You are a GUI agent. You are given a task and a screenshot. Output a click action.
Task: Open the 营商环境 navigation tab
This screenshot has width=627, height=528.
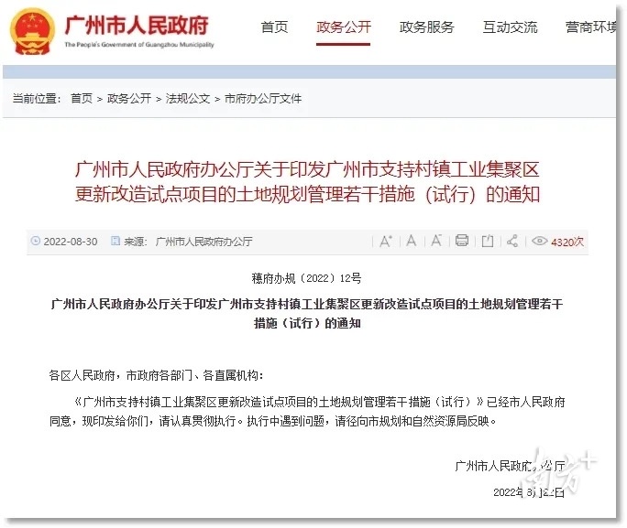coord(591,27)
